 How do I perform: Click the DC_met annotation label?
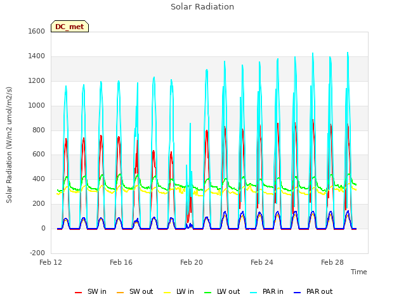pos(70,27)
